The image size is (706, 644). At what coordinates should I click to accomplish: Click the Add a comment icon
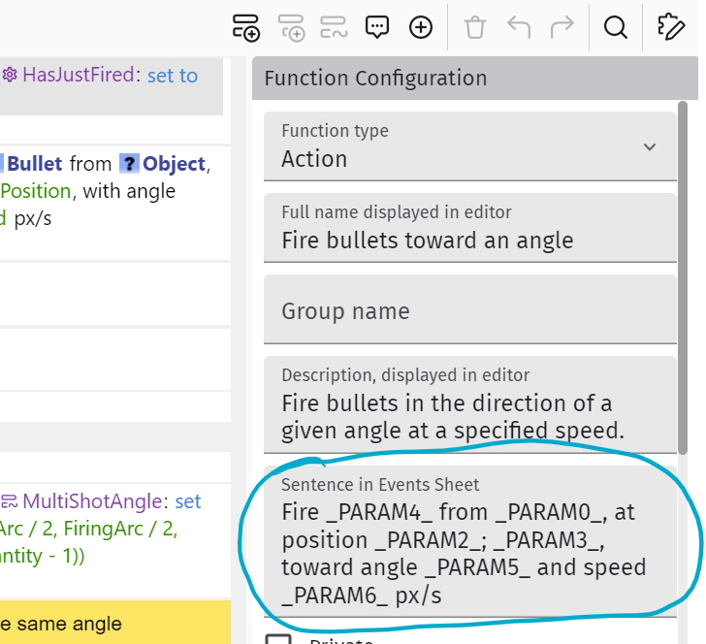[x=377, y=27]
